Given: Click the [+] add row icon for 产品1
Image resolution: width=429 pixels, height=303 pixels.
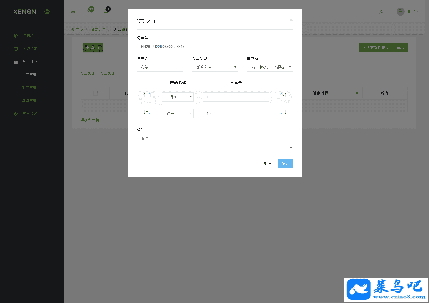Looking at the screenshot, I should coord(147,95).
